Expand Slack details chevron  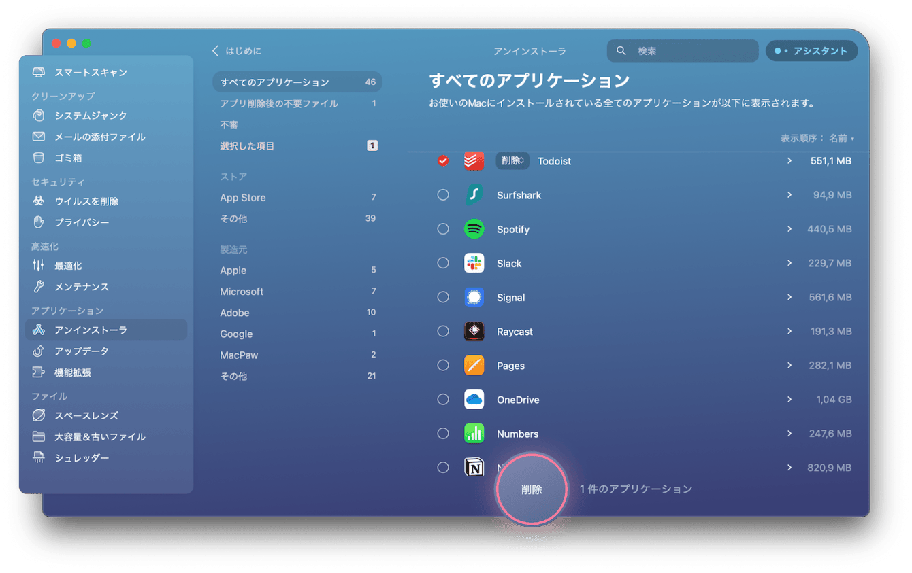click(x=789, y=263)
